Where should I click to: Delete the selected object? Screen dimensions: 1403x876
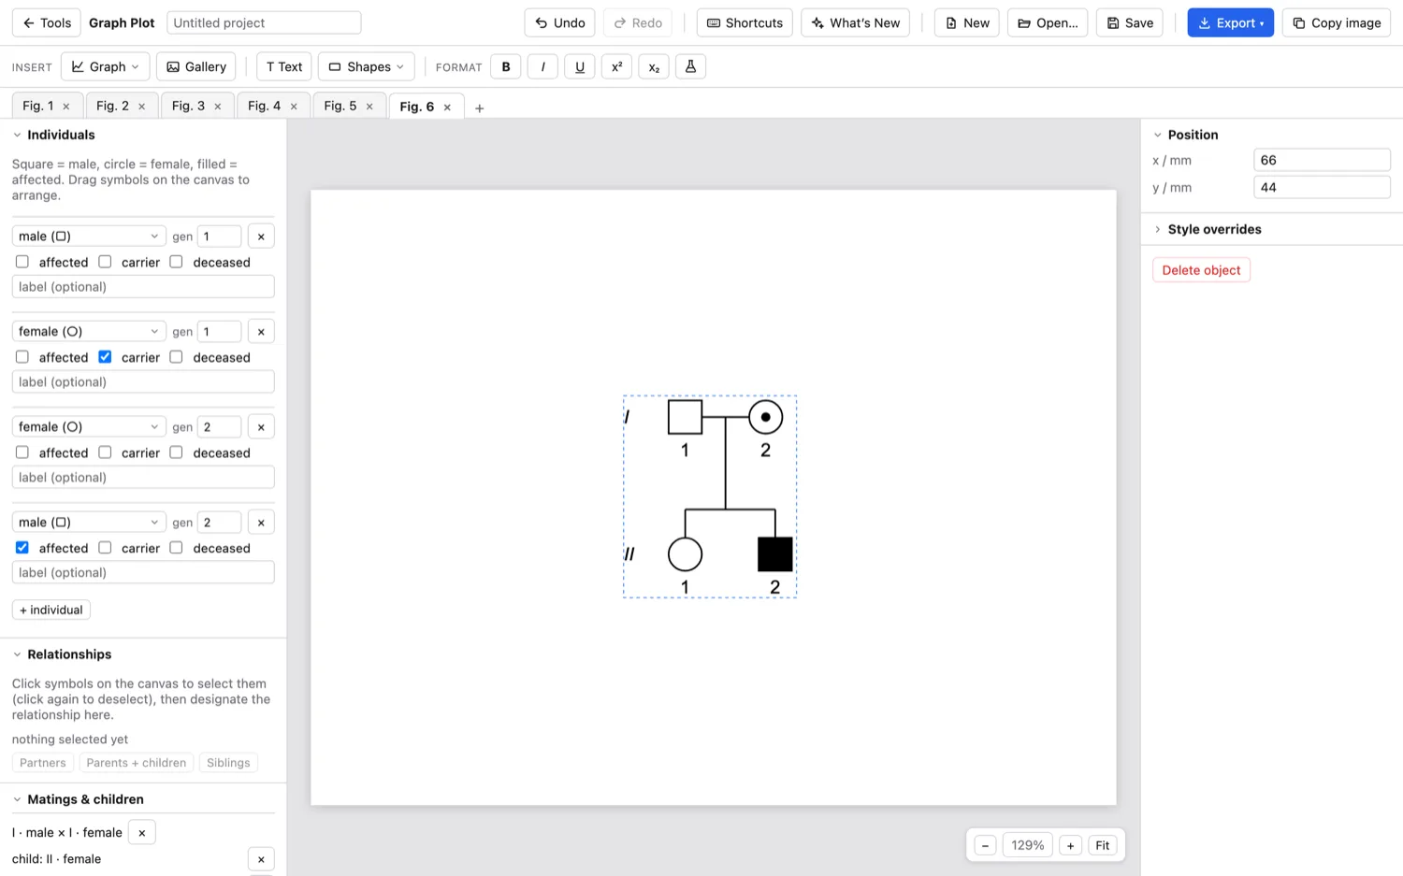[1201, 270]
